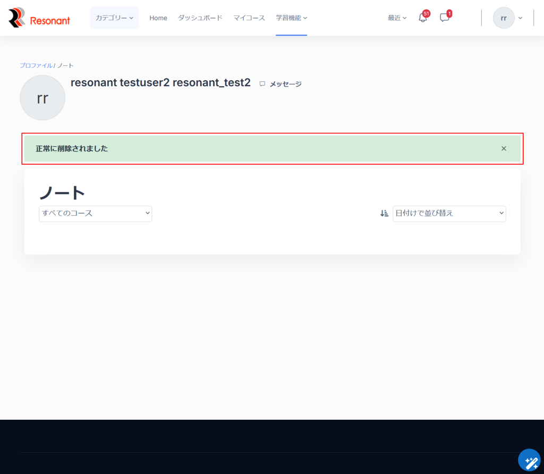Go to the Home menu item
The height and width of the screenshot is (474, 544).
click(x=158, y=18)
